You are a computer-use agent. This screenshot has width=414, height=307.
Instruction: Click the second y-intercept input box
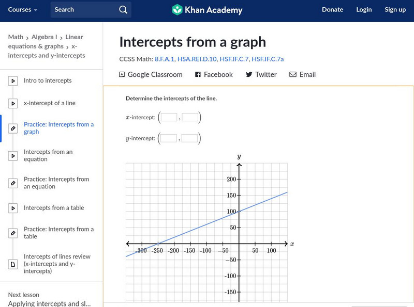point(190,138)
